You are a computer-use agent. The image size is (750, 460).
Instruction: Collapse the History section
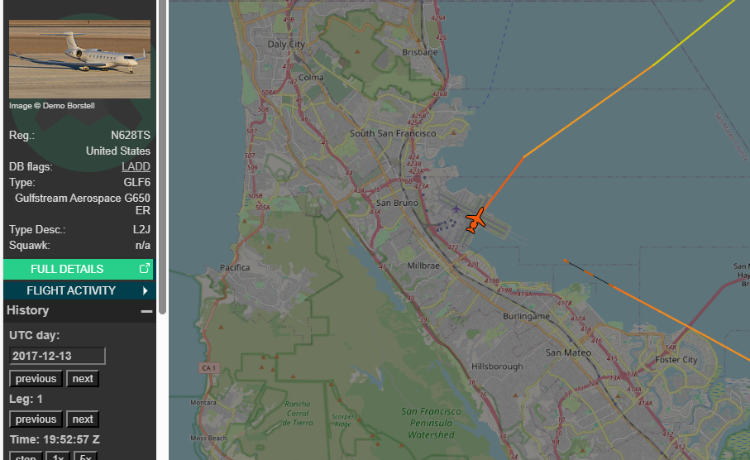coord(146,311)
